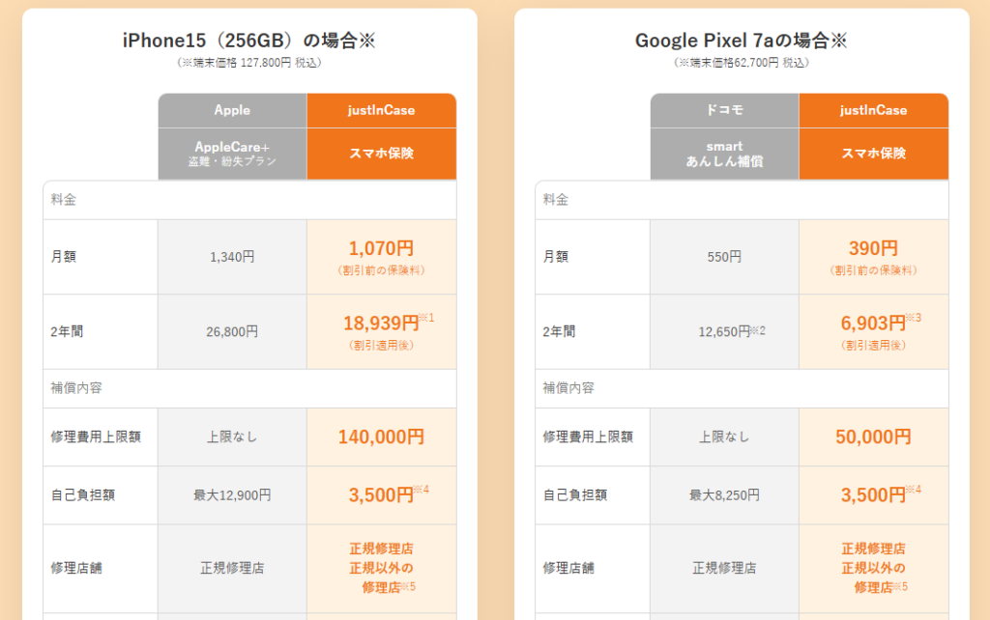Image resolution: width=990 pixels, height=620 pixels.
Task: Click （割引適用後） note under 6,903円
Action: [x=873, y=346]
